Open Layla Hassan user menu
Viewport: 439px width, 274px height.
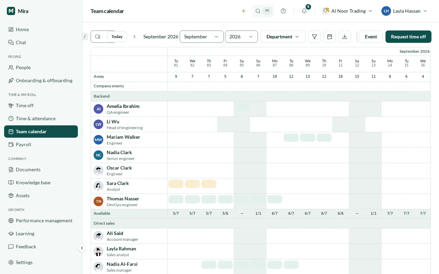coord(405,11)
